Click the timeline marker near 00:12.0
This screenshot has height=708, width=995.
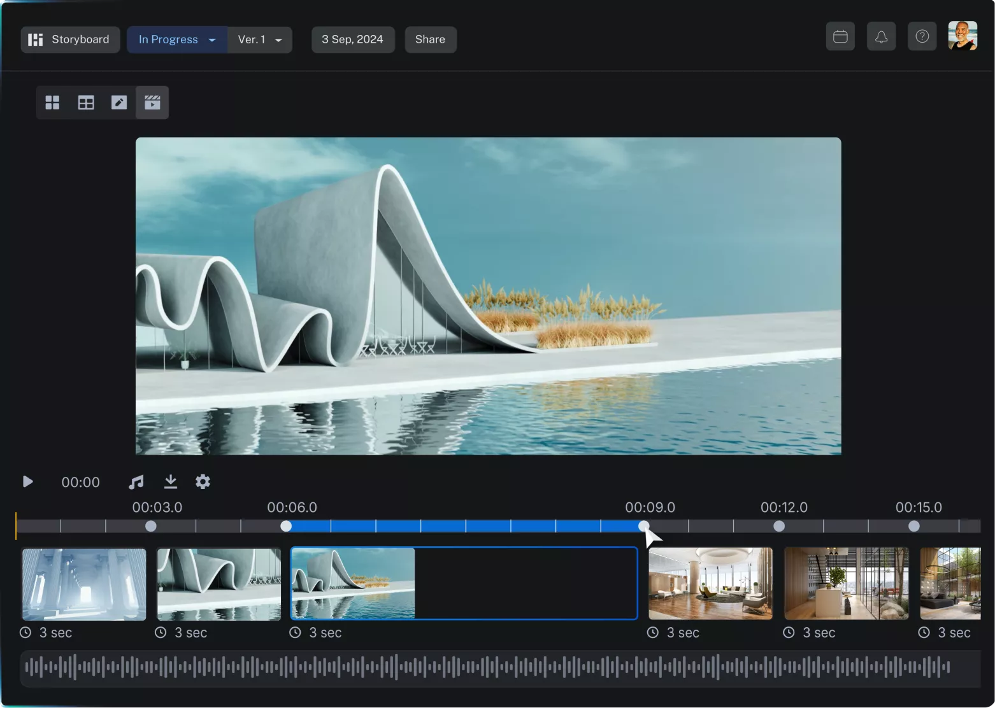pos(779,526)
